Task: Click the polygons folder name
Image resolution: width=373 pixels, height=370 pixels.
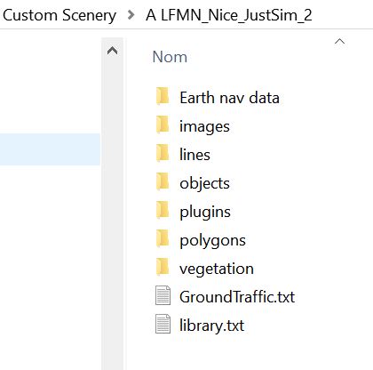Action: tap(212, 240)
